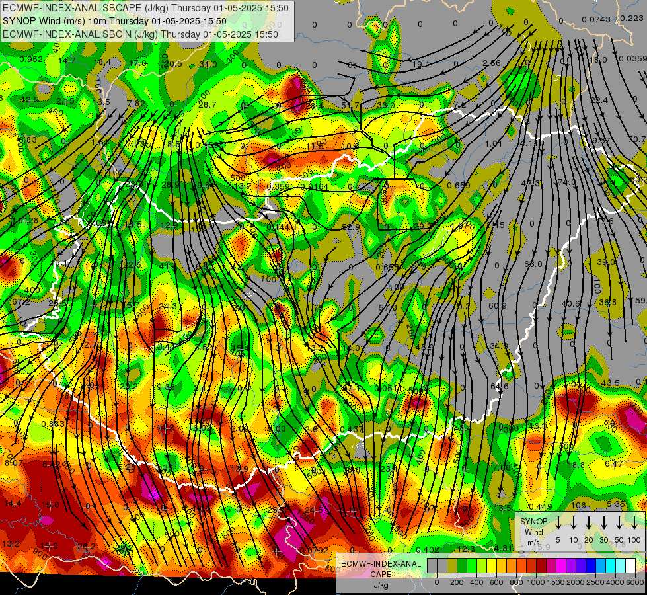
Task: Click the 0.449 station value
Action: [540, 506]
